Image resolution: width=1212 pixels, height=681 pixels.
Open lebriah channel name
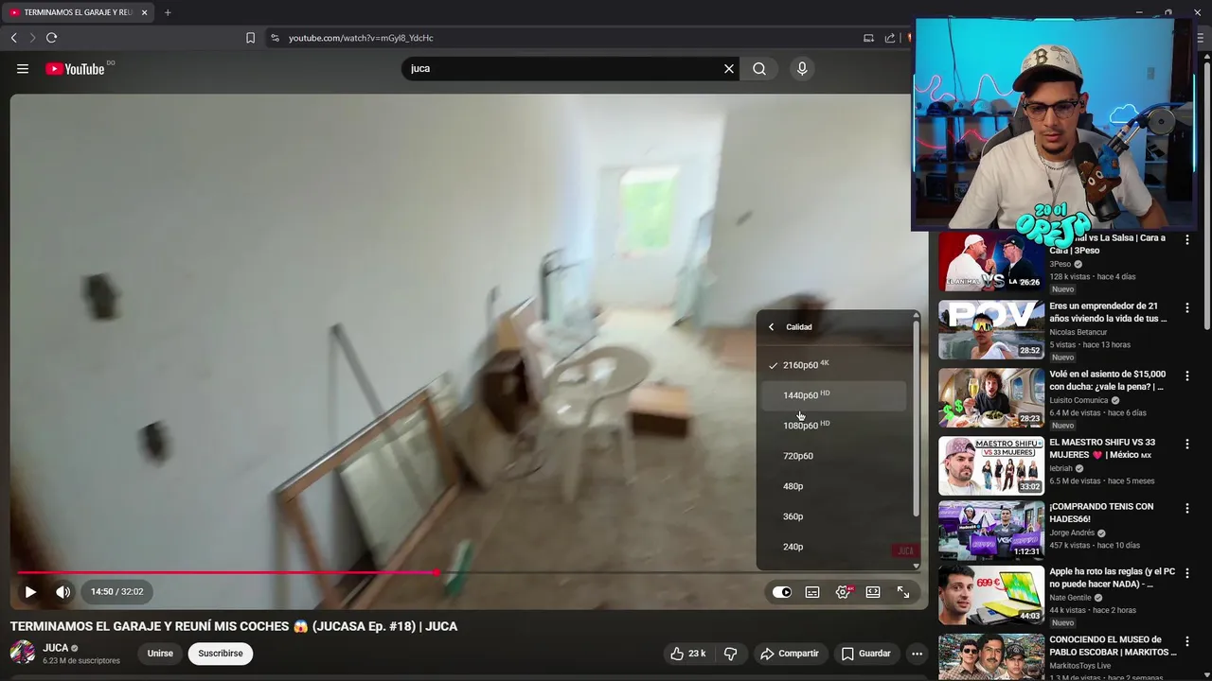click(1062, 468)
